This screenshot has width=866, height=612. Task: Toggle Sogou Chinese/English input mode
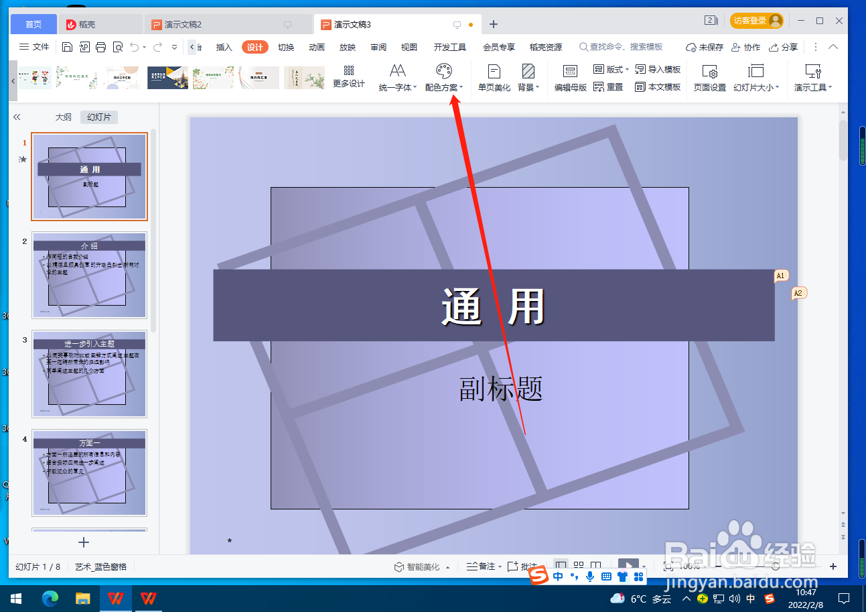click(x=558, y=576)
